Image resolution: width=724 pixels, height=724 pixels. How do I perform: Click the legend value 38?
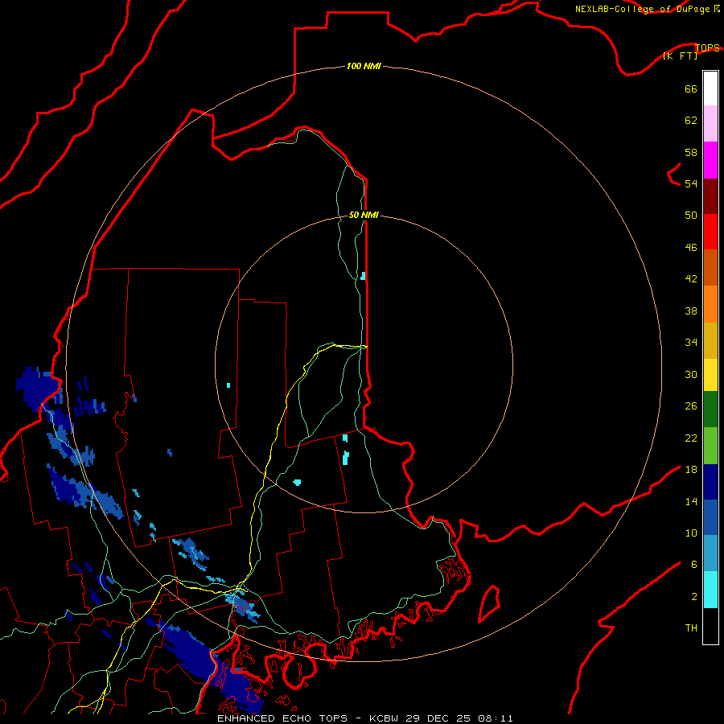coord(691,311)
